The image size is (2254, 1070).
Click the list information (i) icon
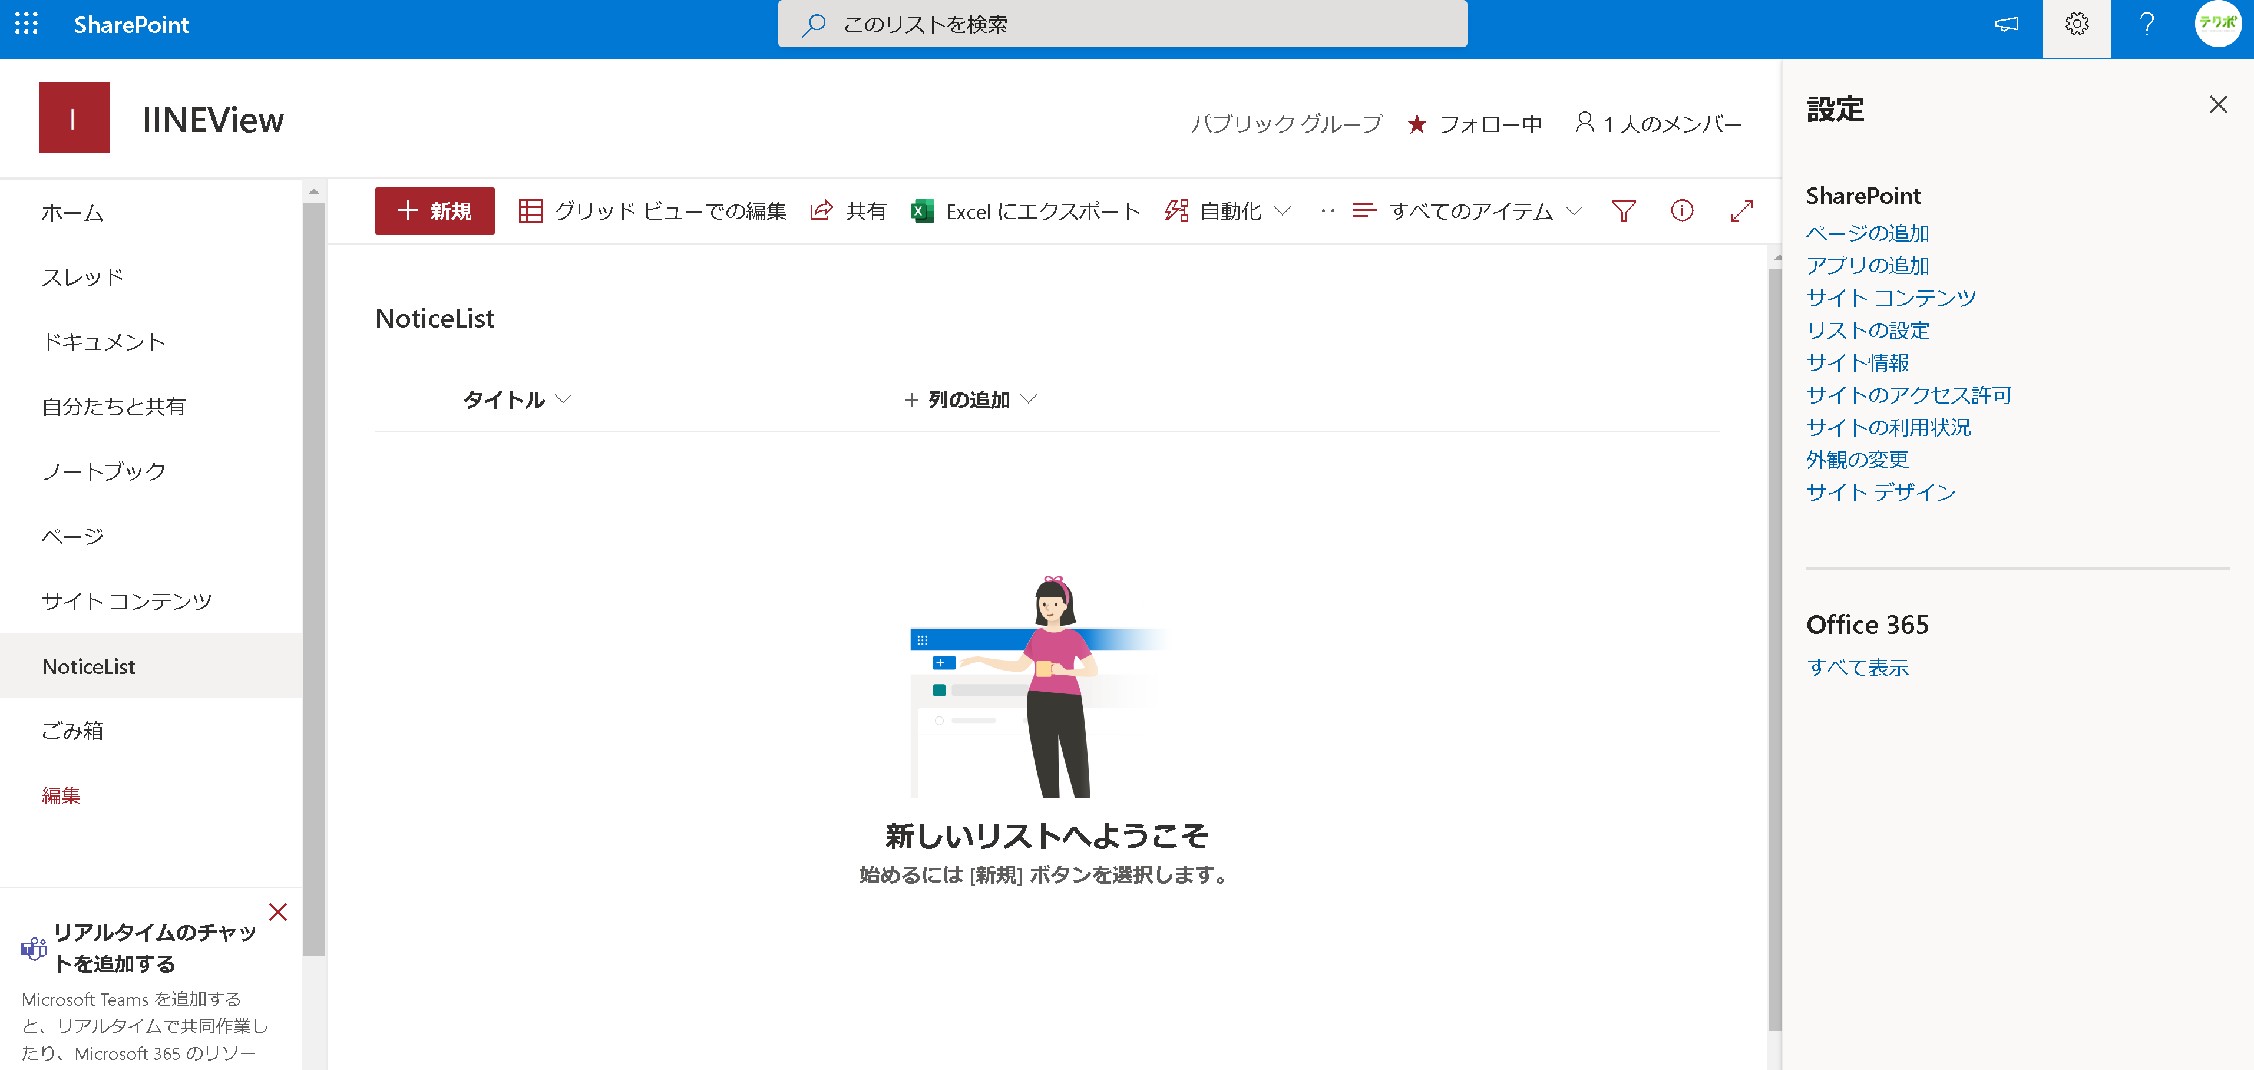(x=1682, y=211)
